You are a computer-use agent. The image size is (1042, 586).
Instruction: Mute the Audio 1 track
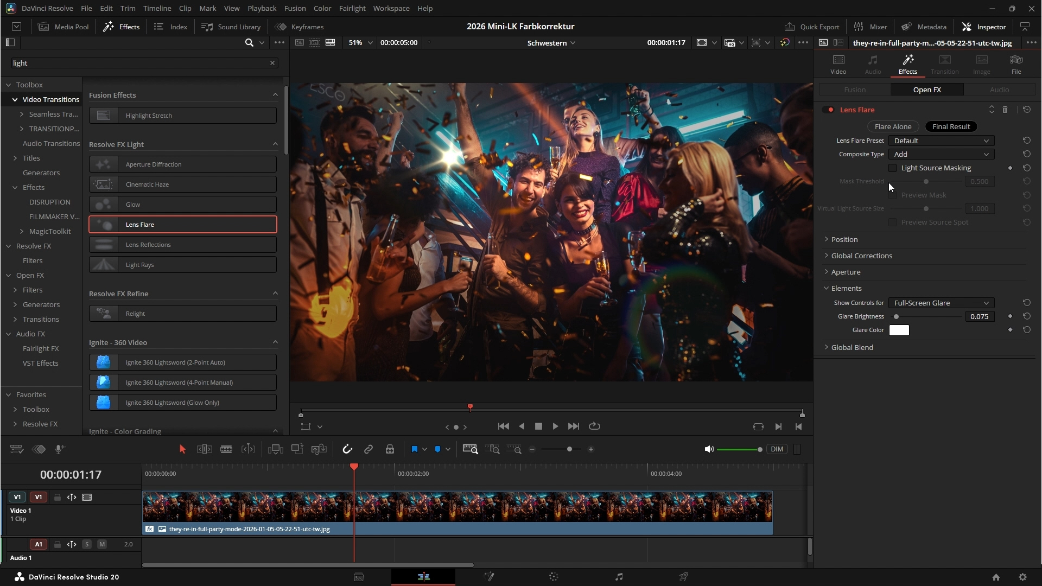point(101,544)
